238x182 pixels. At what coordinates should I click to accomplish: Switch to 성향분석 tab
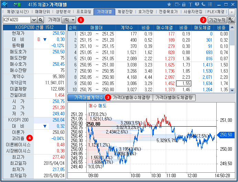pos(63,12)
